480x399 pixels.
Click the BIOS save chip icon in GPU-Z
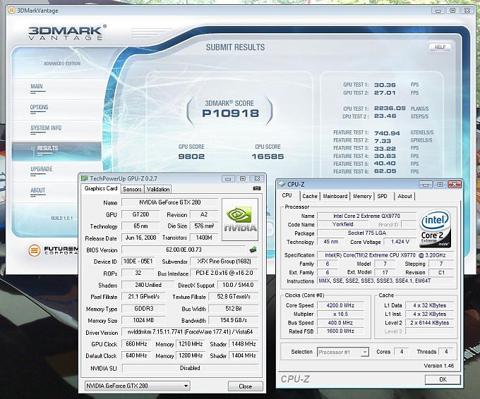(253, 250)
